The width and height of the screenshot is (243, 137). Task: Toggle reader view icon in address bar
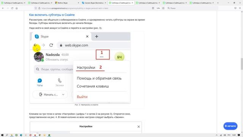pyautogui.click(x=153, y=8)
